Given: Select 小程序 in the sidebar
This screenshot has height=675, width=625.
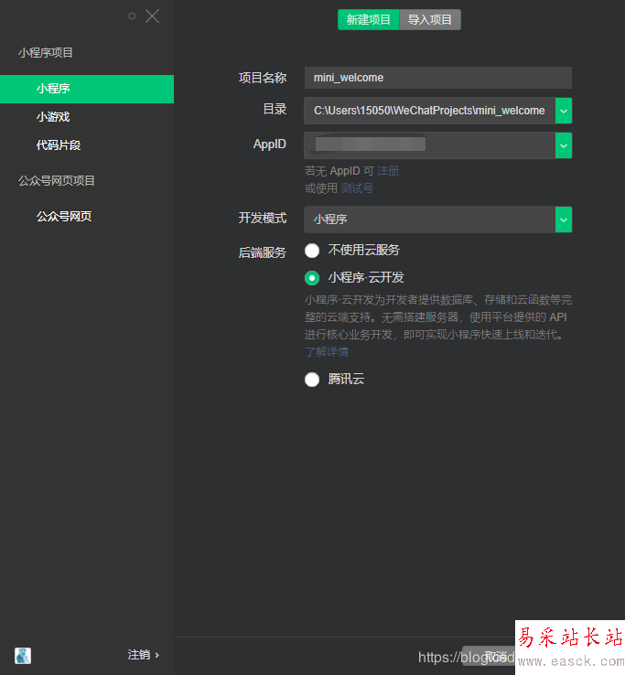Looking at the screenshot, I should (87, 89).
